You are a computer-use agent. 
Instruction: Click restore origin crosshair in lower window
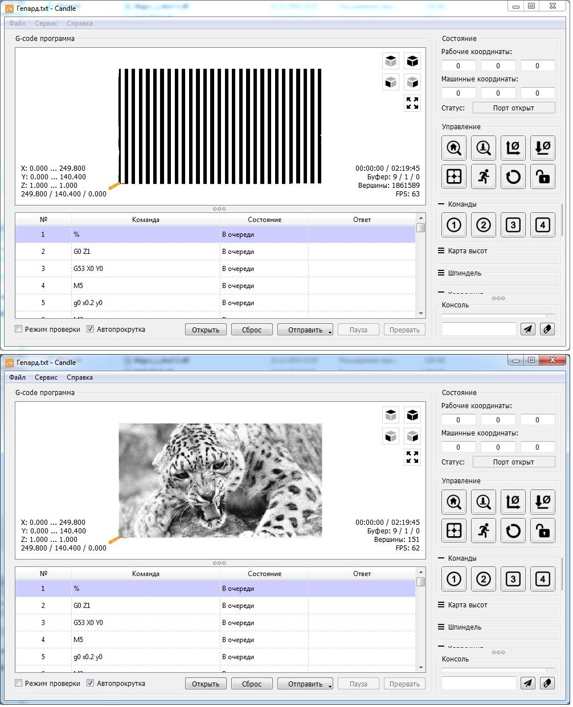click(454, 531)
